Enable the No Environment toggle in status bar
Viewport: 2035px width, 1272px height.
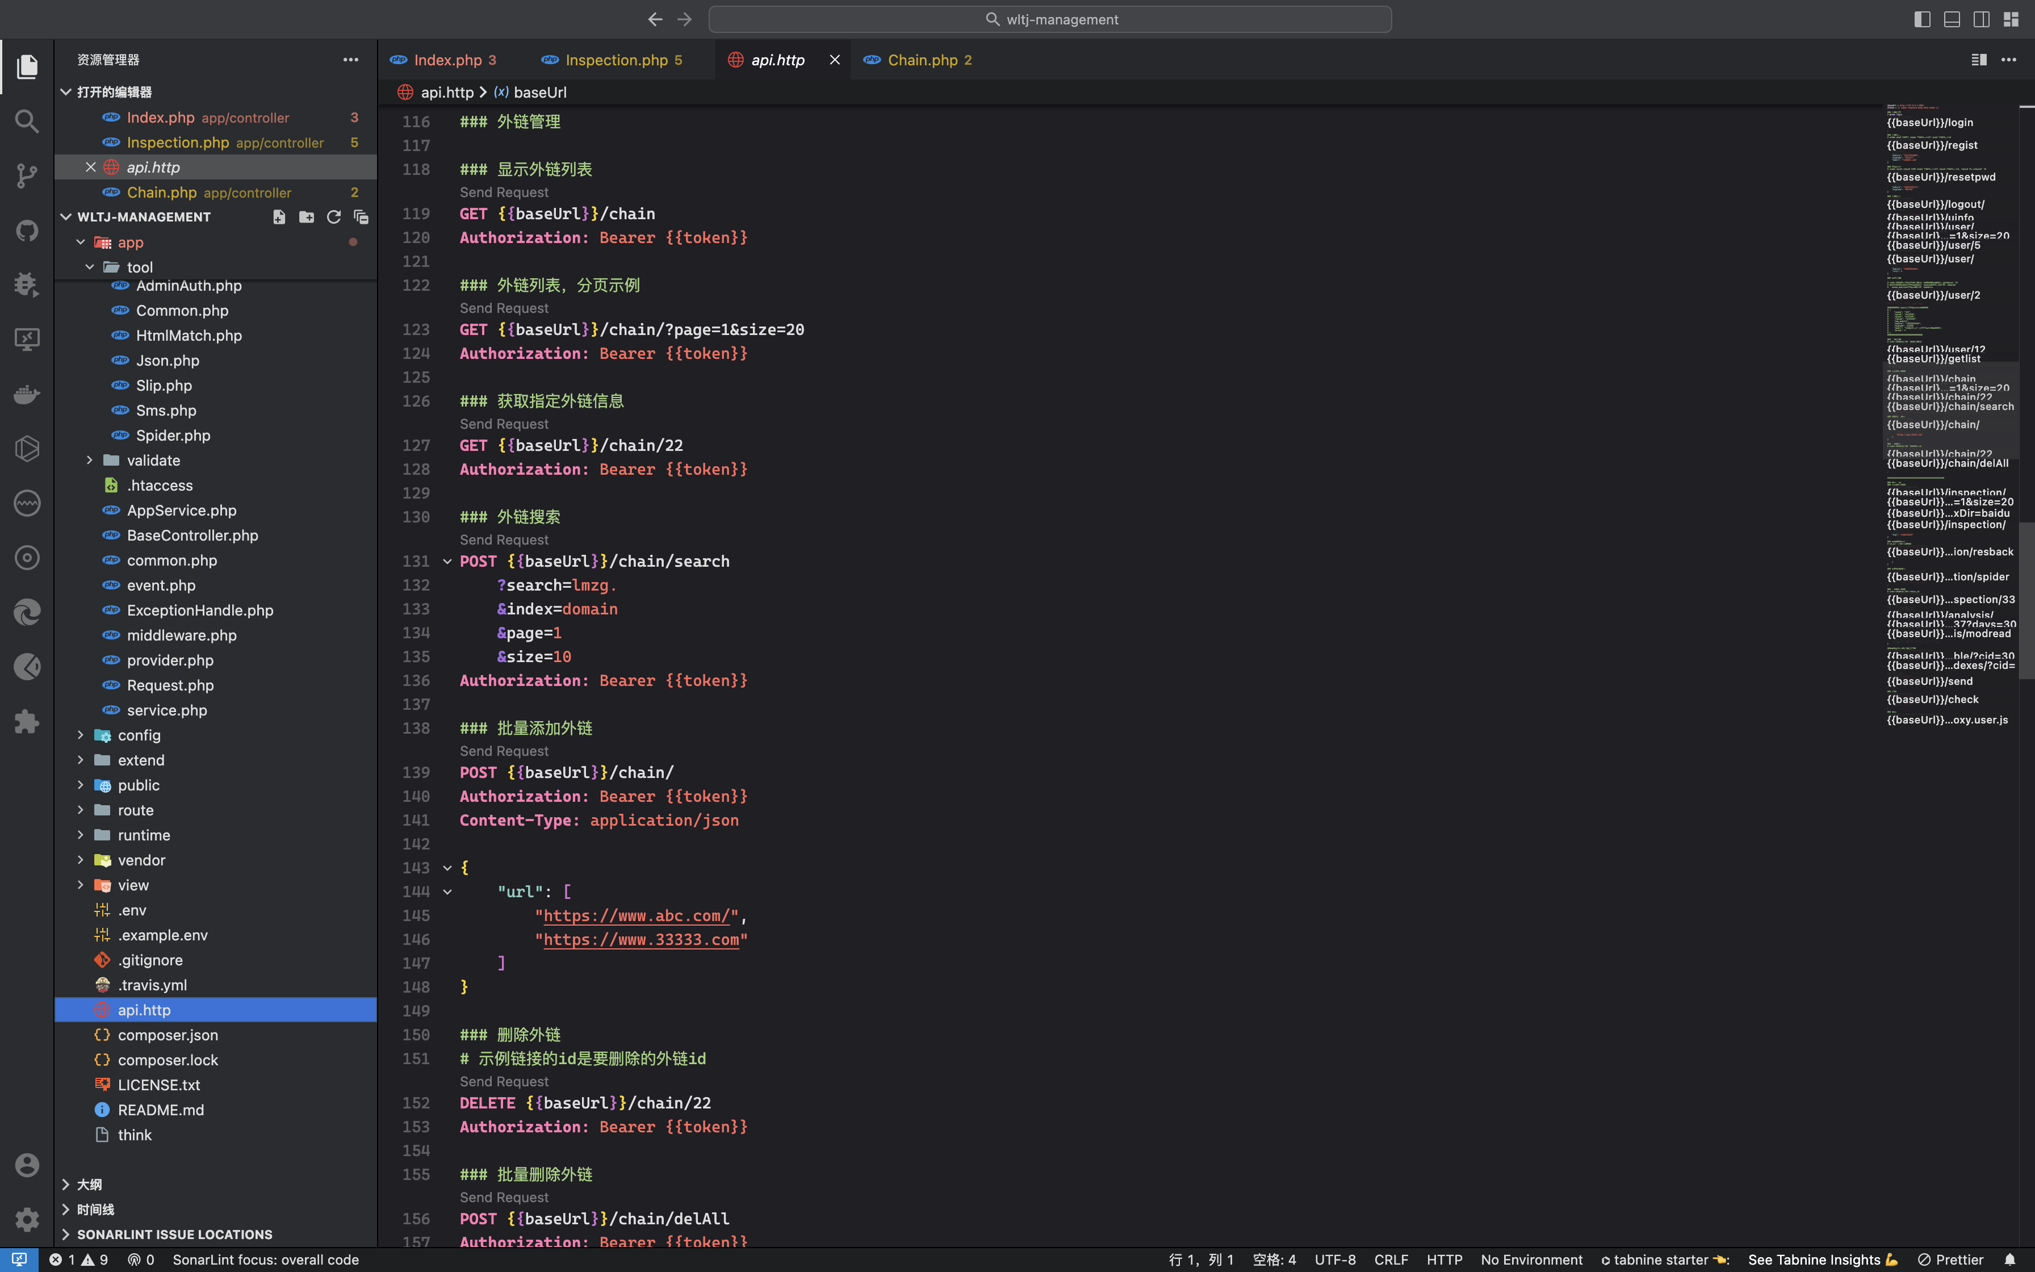[x=1531, y=1259]
